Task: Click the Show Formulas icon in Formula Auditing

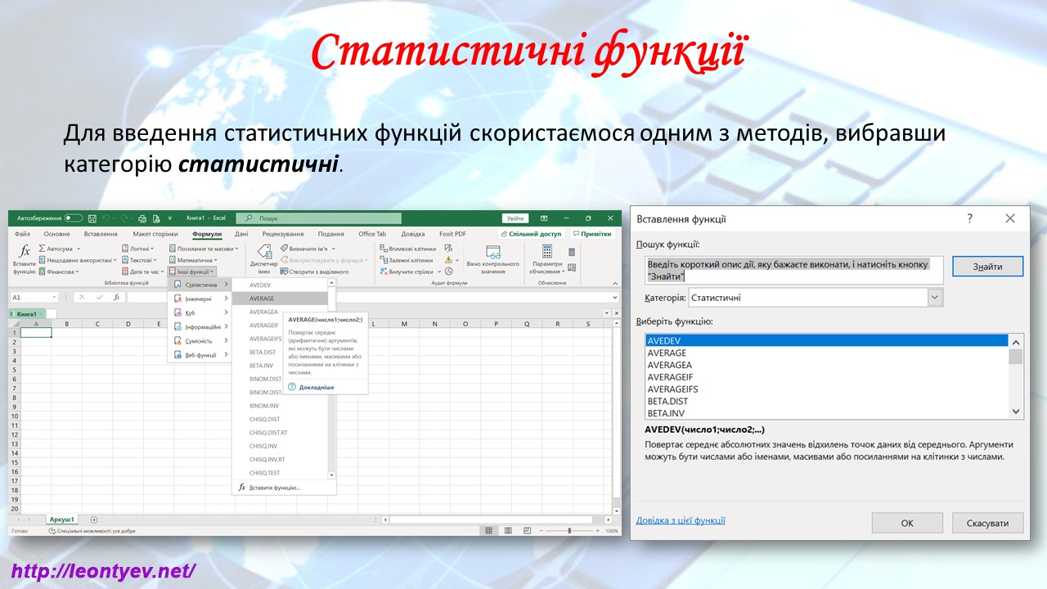Action: tap(447, 248)
